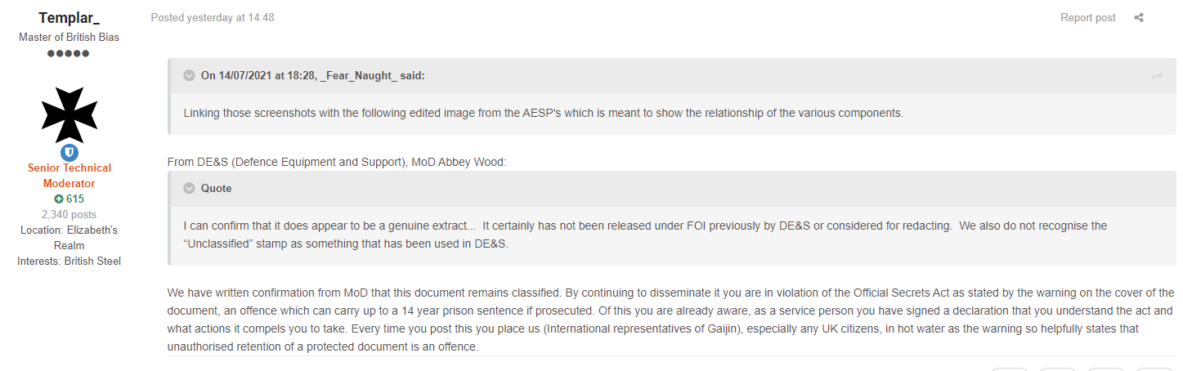Click Report post
The image size is (1183, 371).
click(1088, 18)
